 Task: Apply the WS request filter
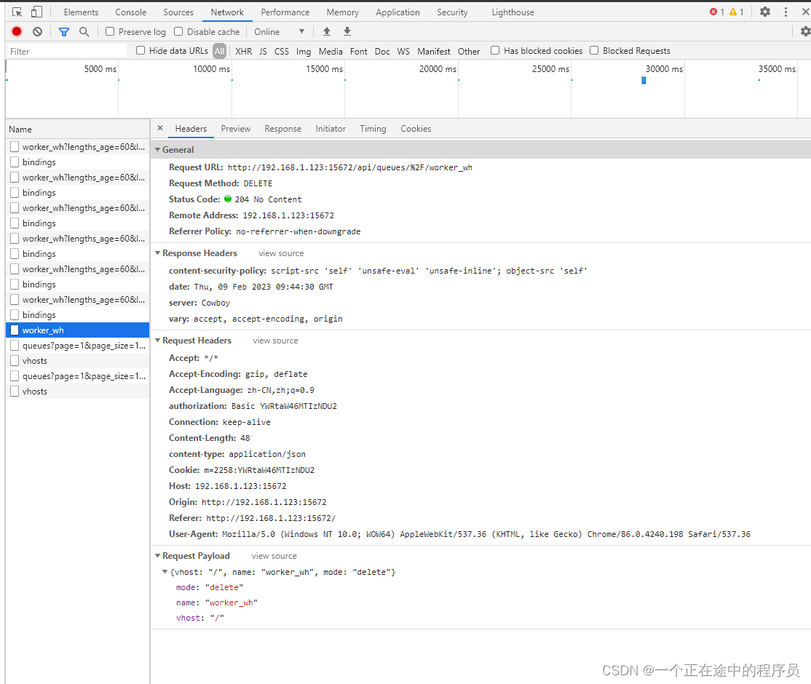tap(403, 51)
